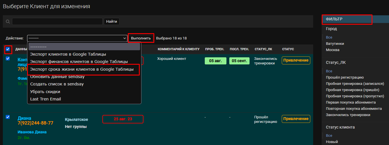Screen dimensions: 389x145
Task: Filter city by Москва
Action: [333, 50]
